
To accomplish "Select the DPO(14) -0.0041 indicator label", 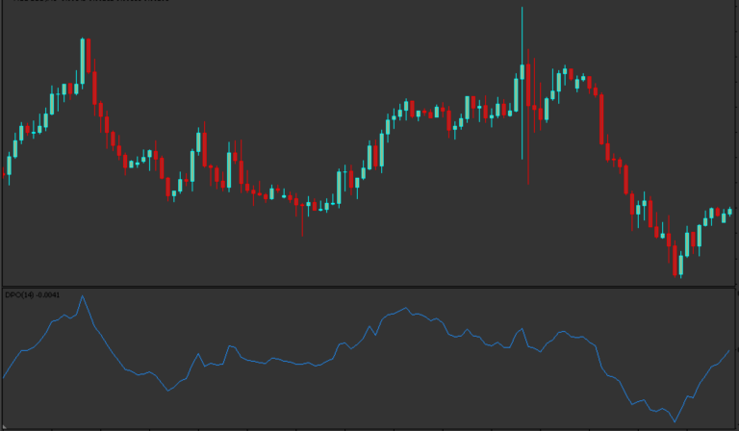I will 33,295.
